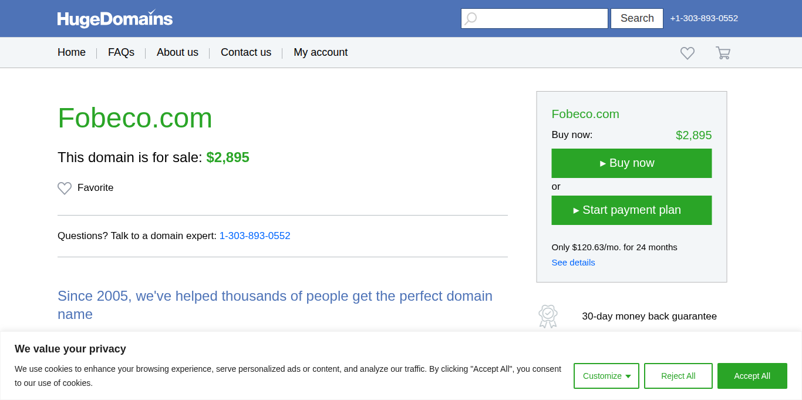
Task: Open the FAQs page
Action: (x=121, y=52)
